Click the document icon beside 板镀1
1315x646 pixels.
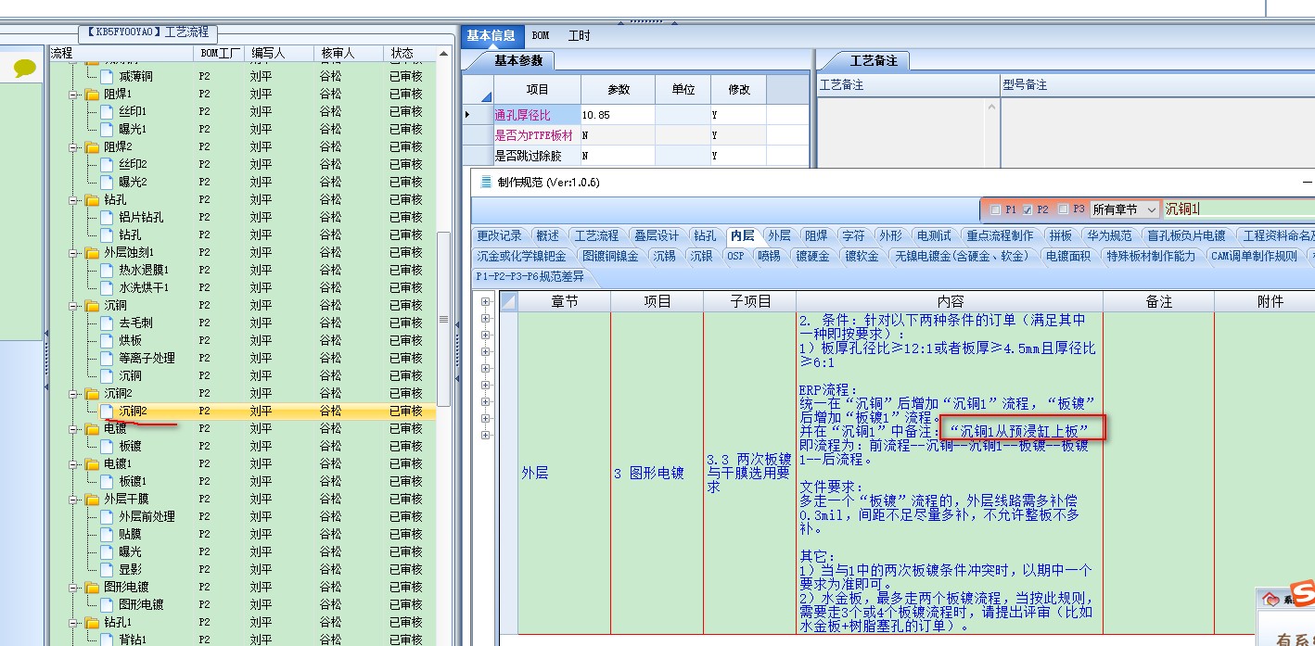click(107, 482)
